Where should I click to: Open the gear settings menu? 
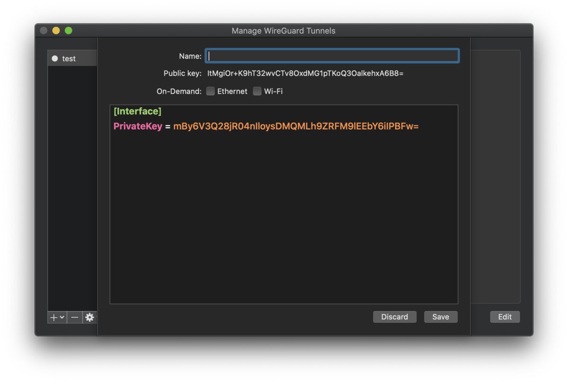pos(89,317)
